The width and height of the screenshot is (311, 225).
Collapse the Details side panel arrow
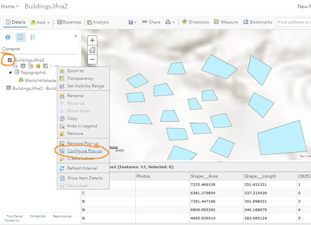click(x=75, y=36)
